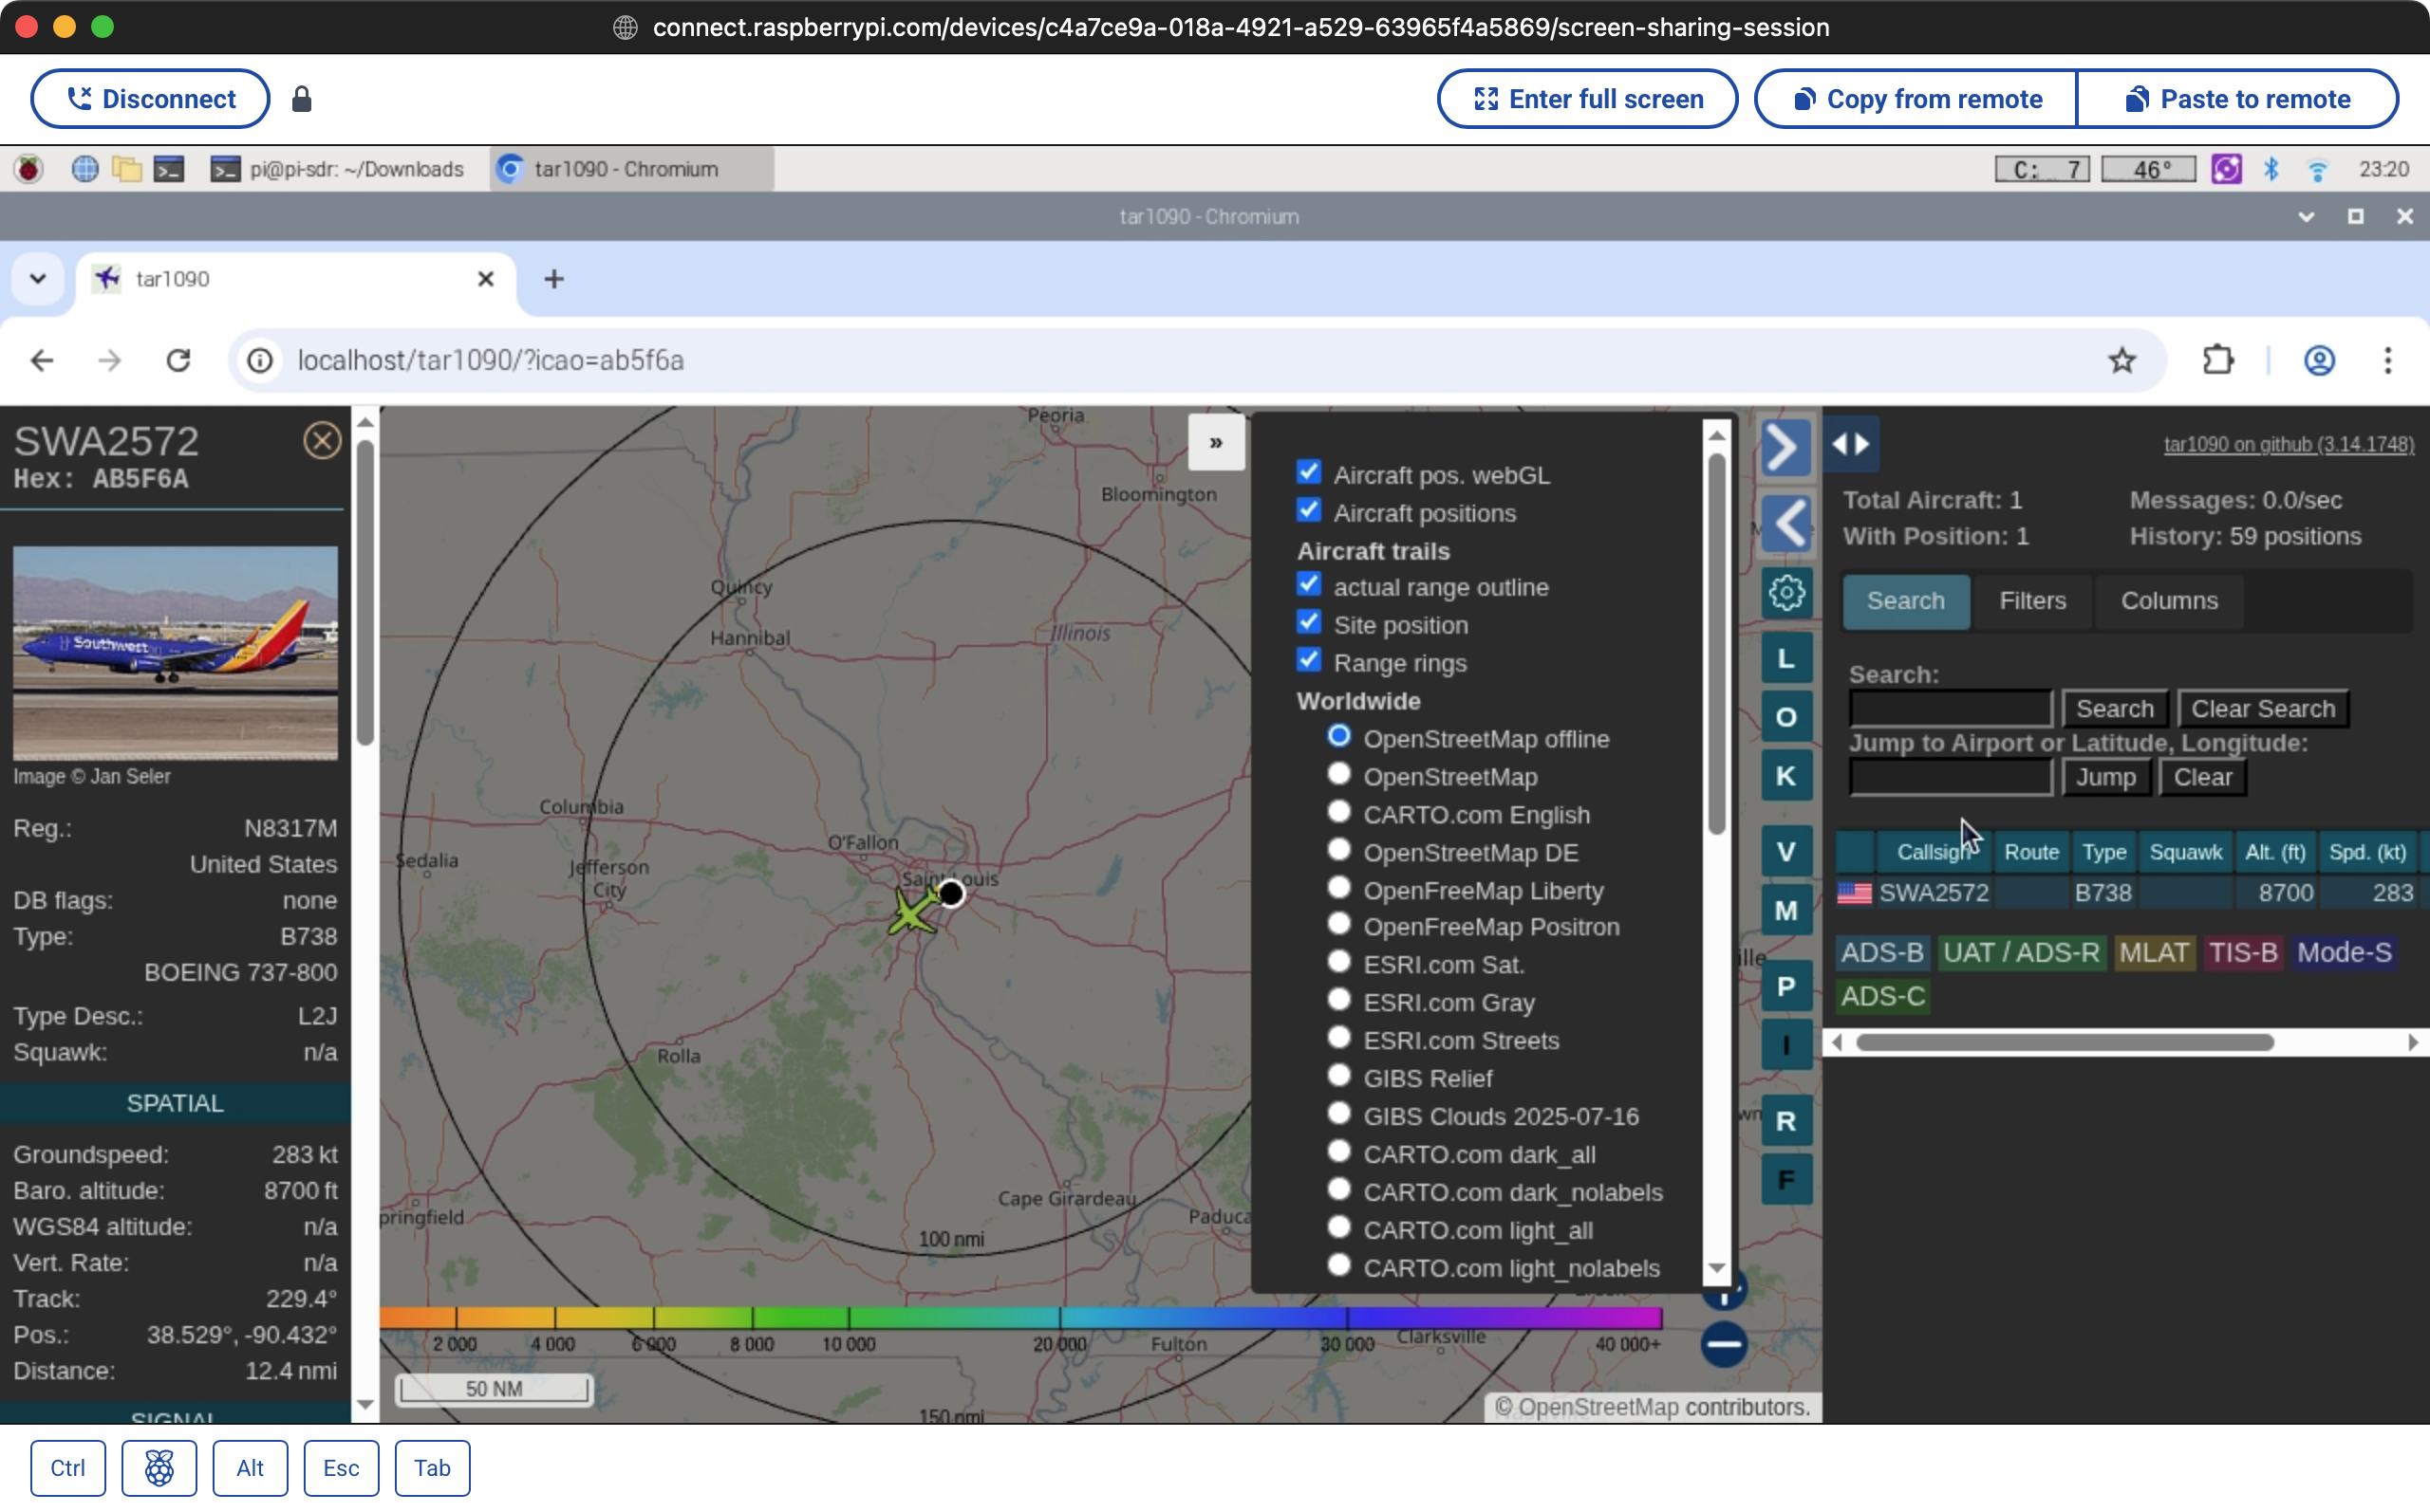Close the SWA2572 info panel
Viewport: 2430px width, 1512px height.
[322, 440]
